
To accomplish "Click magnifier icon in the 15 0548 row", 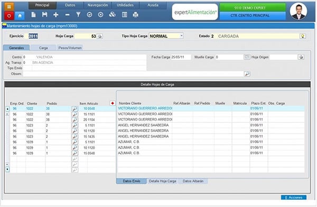I will coord(75,153).
